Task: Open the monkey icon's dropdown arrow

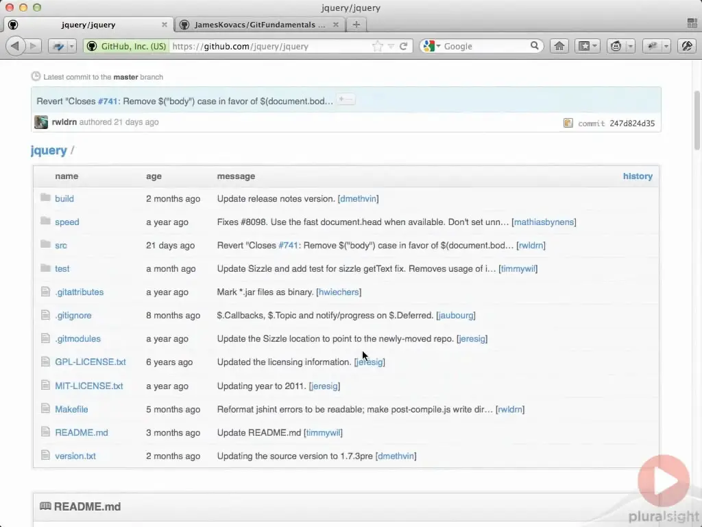Action: coord(630,46)
